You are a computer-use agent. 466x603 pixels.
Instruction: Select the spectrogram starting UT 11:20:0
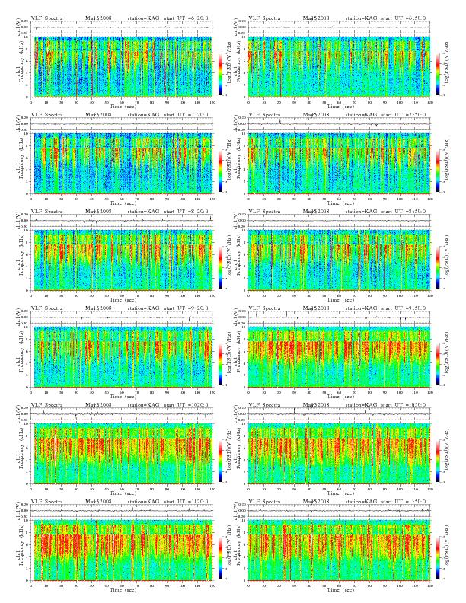(122, 550)
